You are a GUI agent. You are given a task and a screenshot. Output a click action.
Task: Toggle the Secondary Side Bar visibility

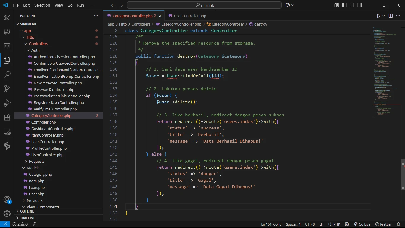pyautogui.click(x=360, y=5)
